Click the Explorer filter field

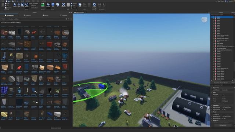[x=223, y=15]
